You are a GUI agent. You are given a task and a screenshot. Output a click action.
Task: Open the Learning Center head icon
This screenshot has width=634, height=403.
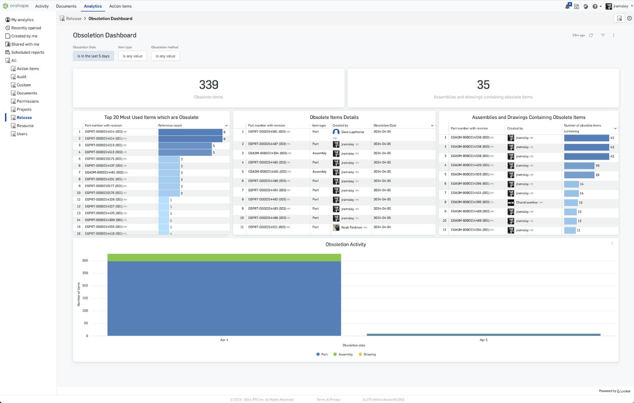point(586,6)
